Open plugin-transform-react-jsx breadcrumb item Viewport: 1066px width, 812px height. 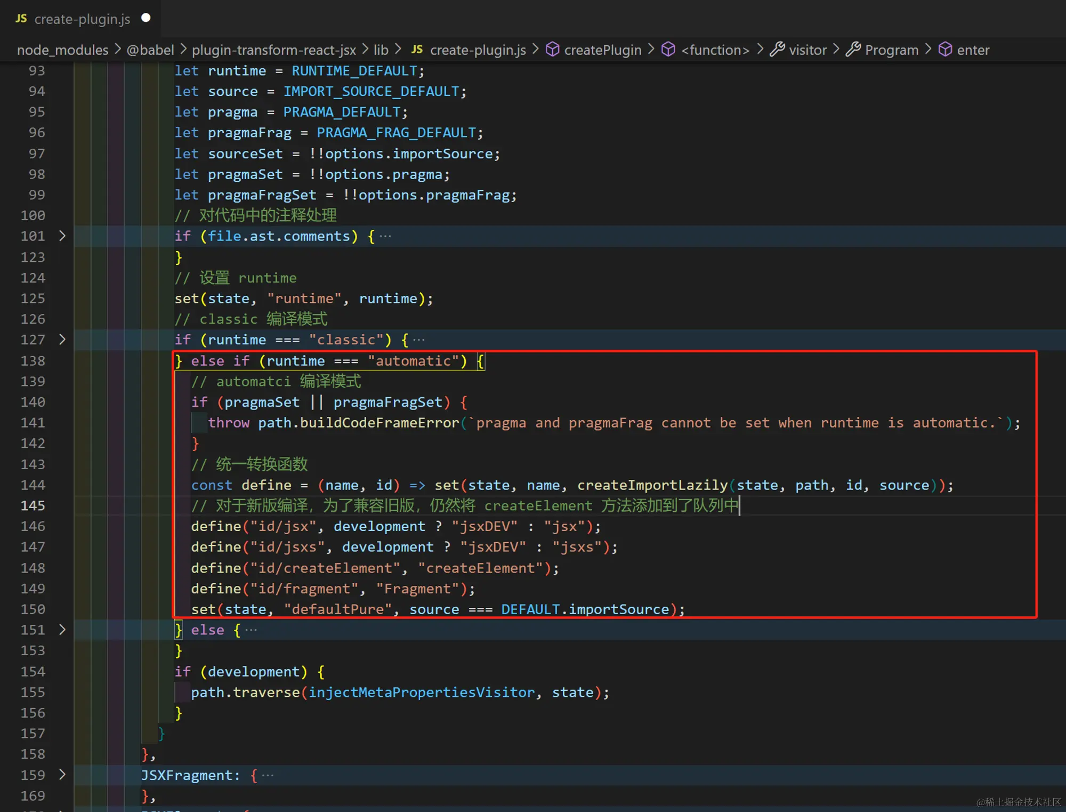(273, 50)
